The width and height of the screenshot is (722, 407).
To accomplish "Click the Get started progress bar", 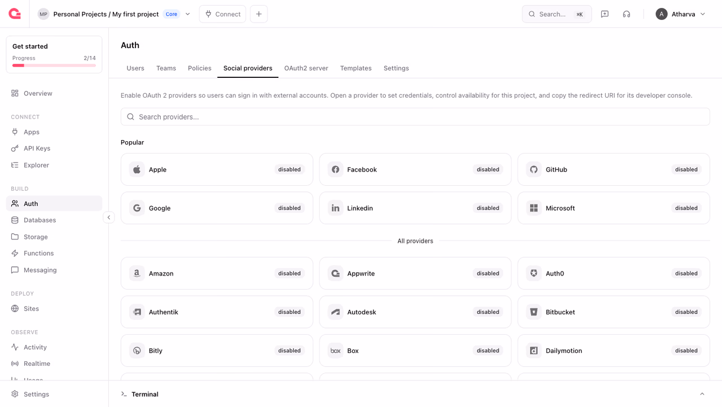I will point(54,65).
